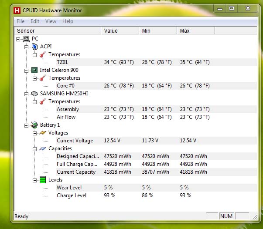Click the 38707 mWh minimum capacity
This screenshot has width=263, height=229.
[155, 172]
